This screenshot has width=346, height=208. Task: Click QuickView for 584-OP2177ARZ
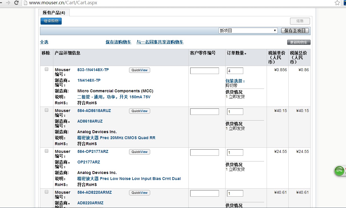(x=140, y=152)
